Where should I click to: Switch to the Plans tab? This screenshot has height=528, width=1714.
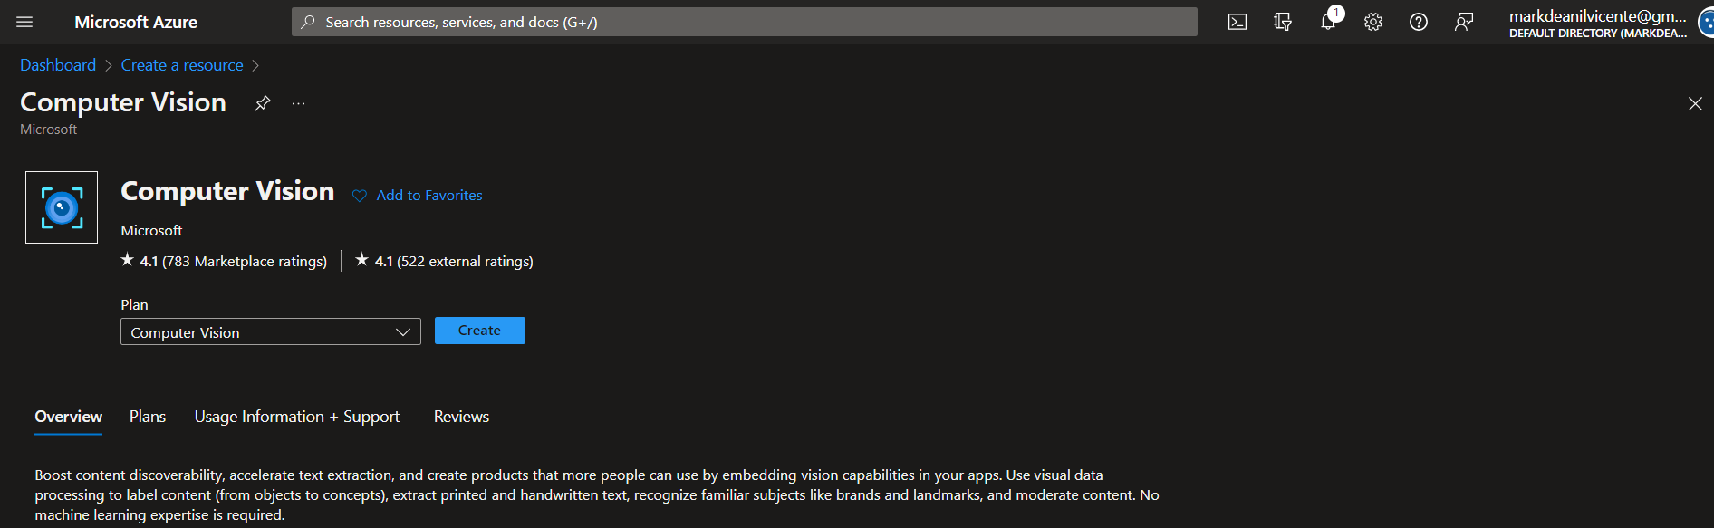147,417
